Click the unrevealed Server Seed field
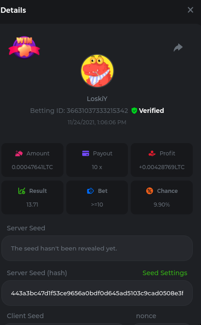The image size is (201, 325). (97, 248)
